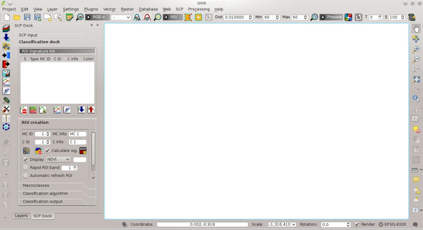Open Band set icon in SCP sidebar
The image size is (423, 230).
point(6,29)
